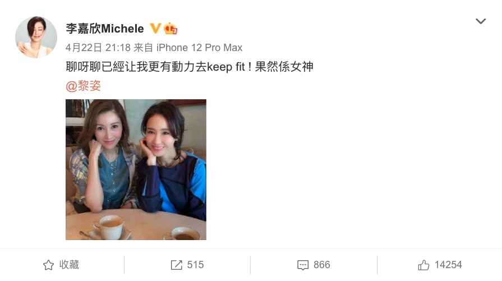Viewport: 502px width, 281px height.
Task: Click the 来自 source label
Action: pos(143,48)
